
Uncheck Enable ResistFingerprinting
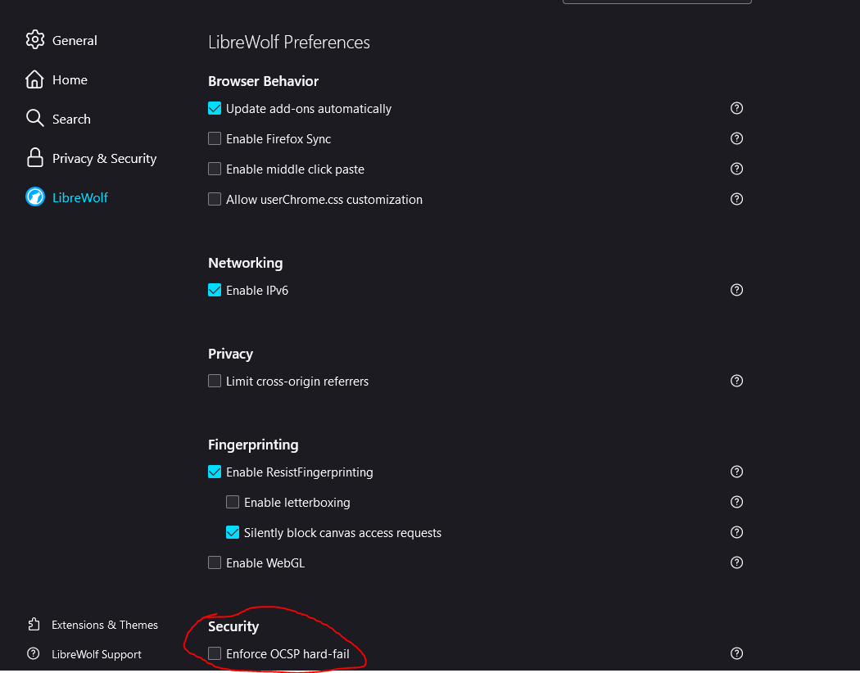[215, 472]
